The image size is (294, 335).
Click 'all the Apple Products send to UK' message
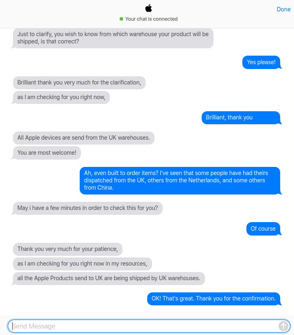(x=109, y=279)
